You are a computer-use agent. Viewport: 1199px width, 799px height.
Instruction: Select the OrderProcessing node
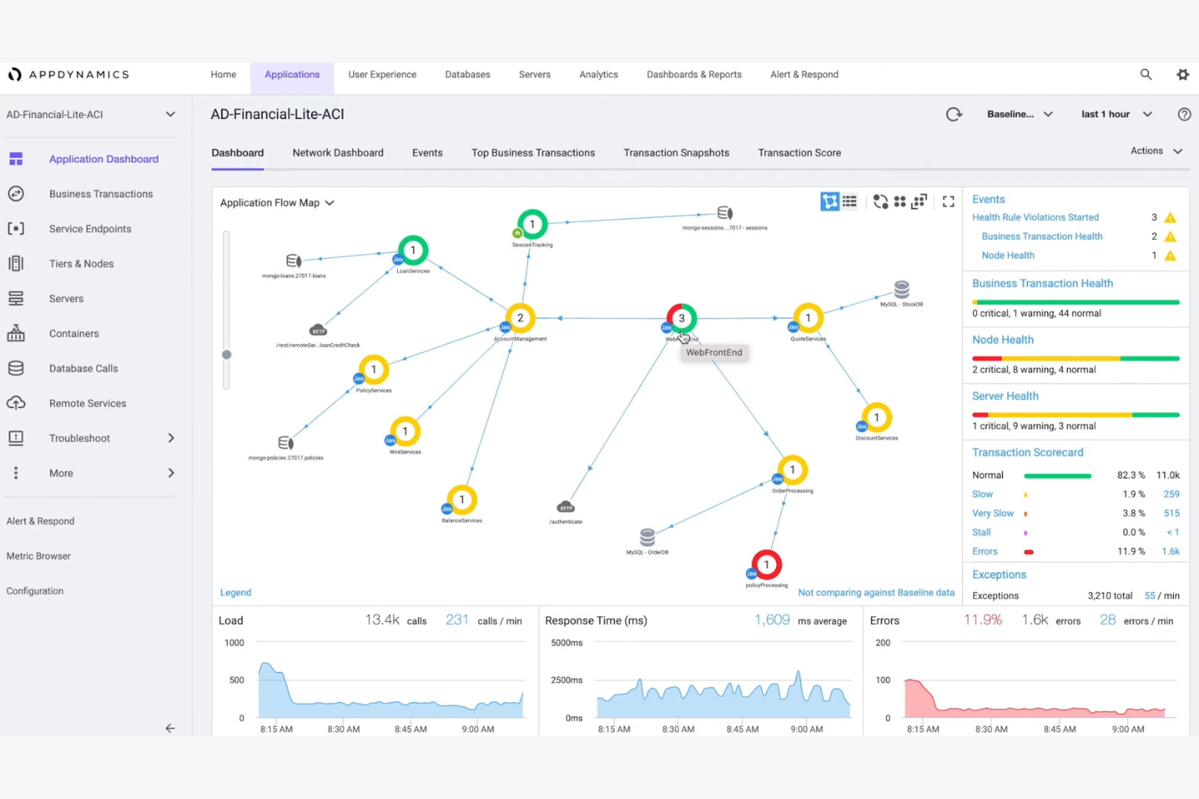click(x=792, y=470)
